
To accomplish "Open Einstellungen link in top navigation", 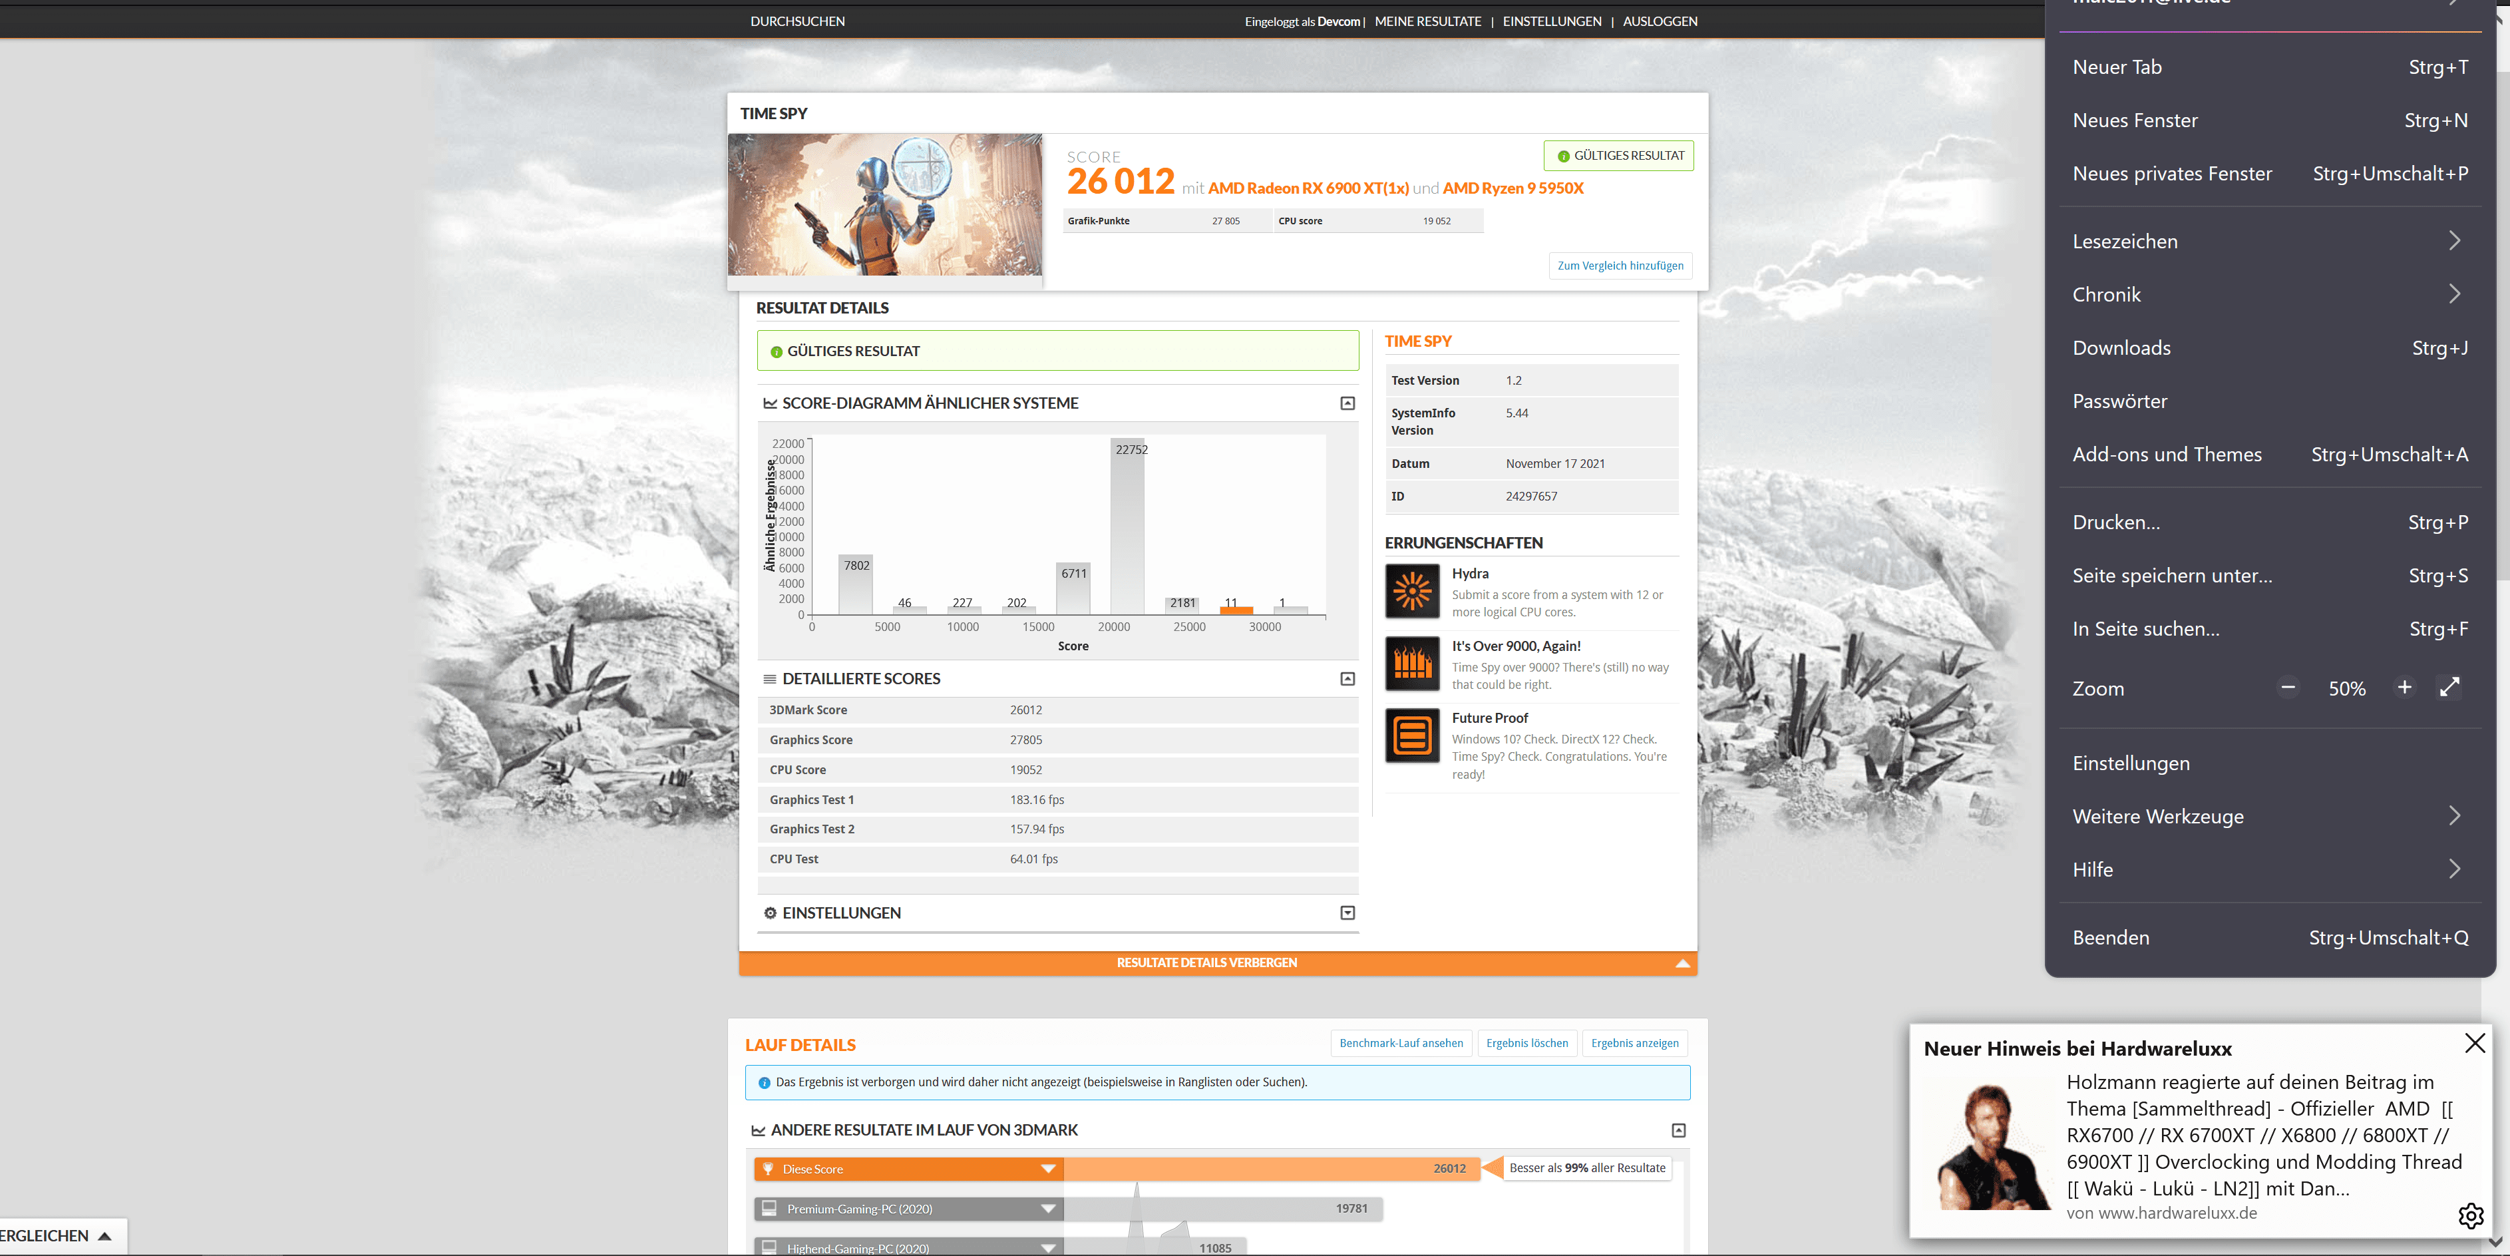I will point(1551,21).
